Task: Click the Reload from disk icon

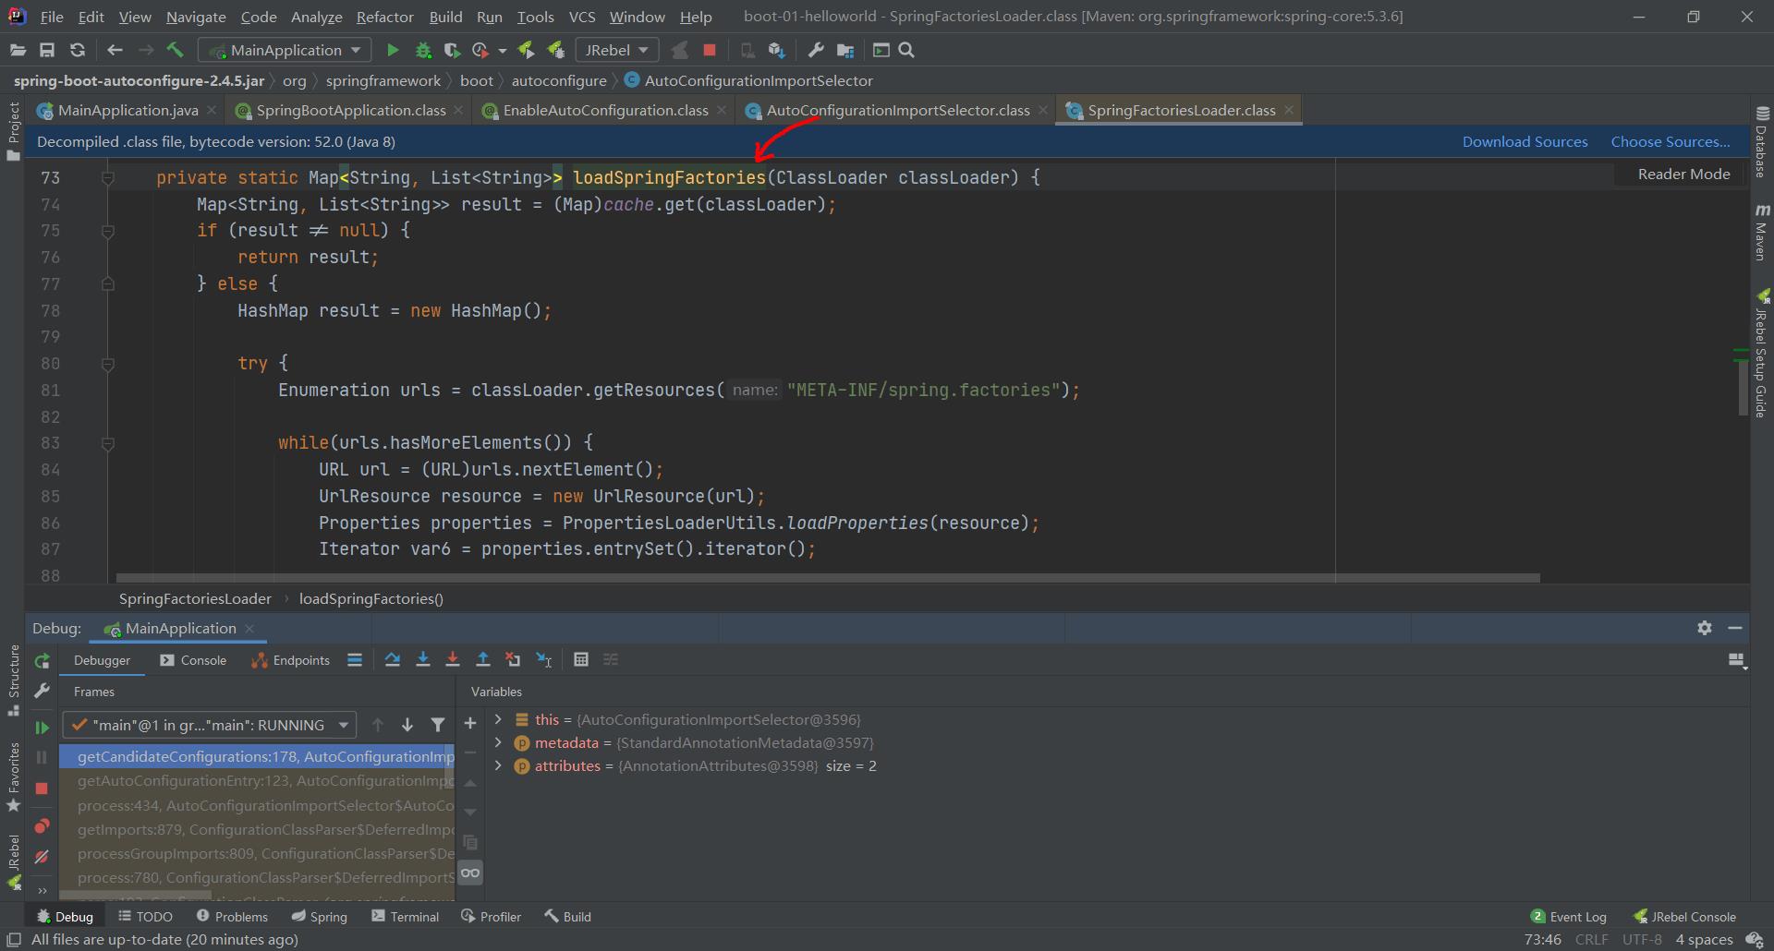Action: pos(78,50)
